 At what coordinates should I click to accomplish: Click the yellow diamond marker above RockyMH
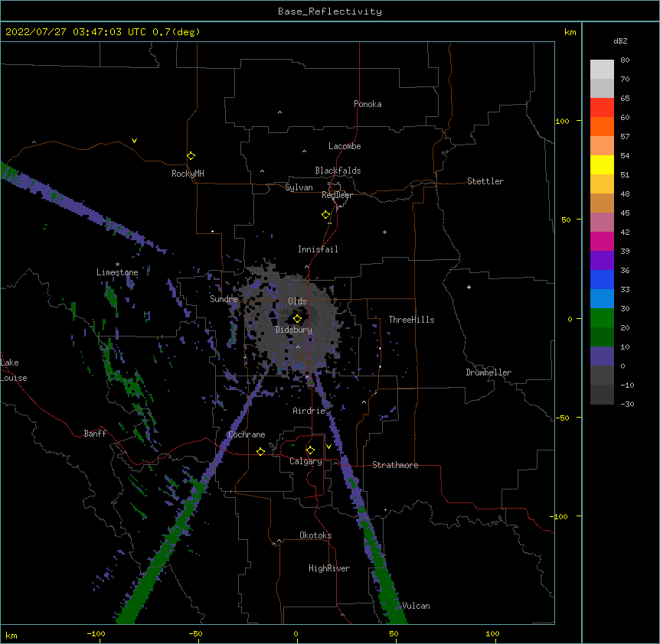191,156
